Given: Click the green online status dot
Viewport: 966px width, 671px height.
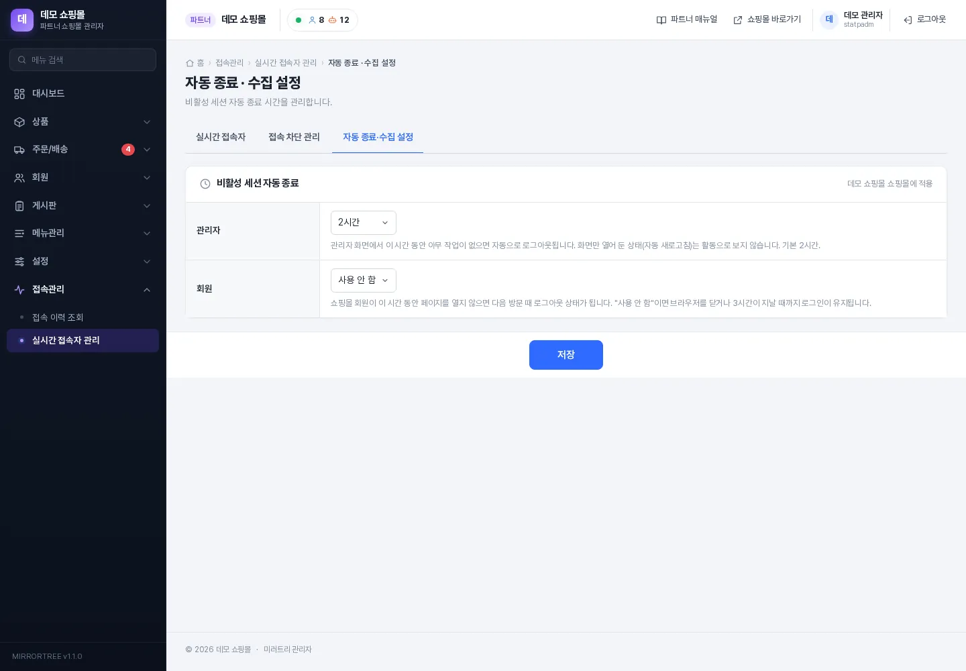Looking at the screenshot, I should pyautogui.click(x=299, y=20).
